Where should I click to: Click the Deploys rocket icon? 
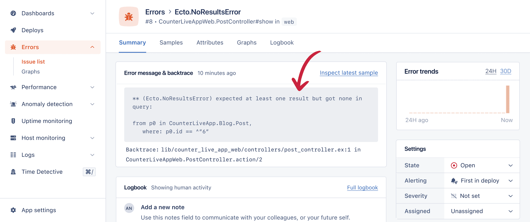pos(13,30)
